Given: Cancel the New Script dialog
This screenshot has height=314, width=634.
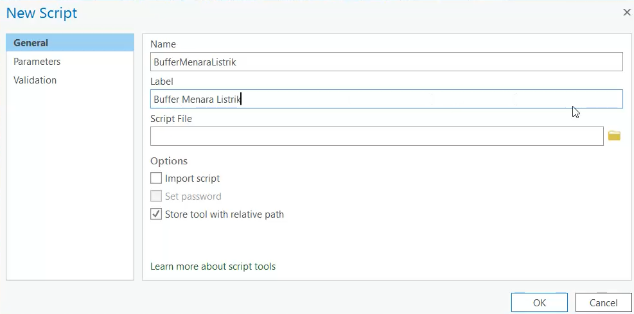Looking at the screenshot, I should tap(603, 302).
